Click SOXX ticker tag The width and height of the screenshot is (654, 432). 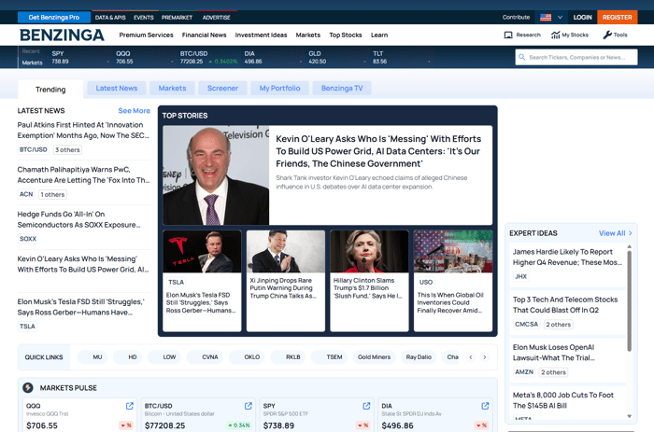click(x=28, y=239)
